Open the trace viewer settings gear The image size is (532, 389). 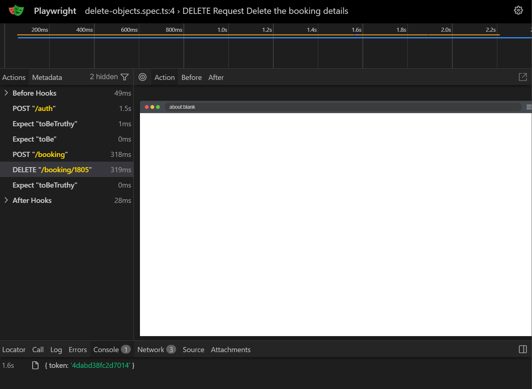[518, 10]
